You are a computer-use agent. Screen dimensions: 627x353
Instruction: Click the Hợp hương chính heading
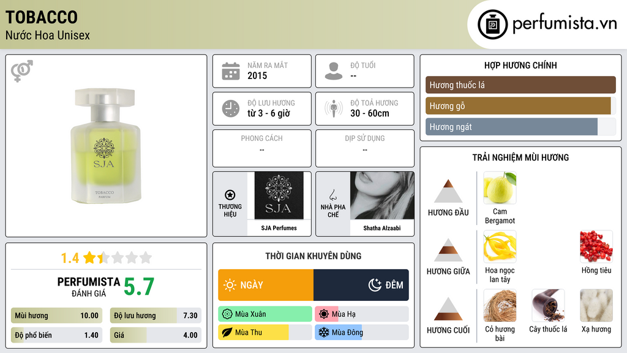(520, 65)
